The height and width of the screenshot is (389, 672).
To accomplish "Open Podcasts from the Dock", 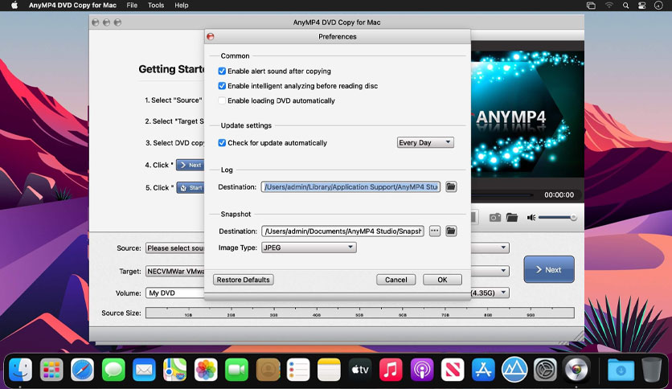I will [x=422, y=369].
